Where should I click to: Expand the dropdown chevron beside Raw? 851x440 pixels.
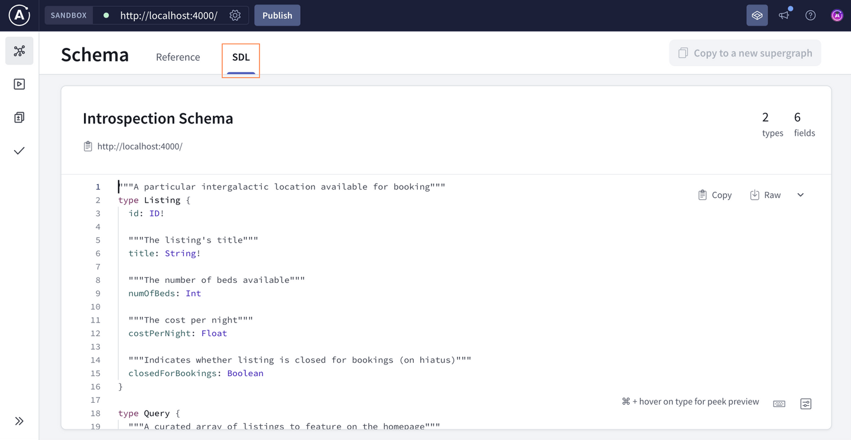[x=800, y=194]
